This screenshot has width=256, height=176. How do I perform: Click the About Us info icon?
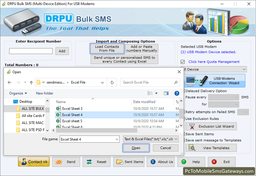153,162
